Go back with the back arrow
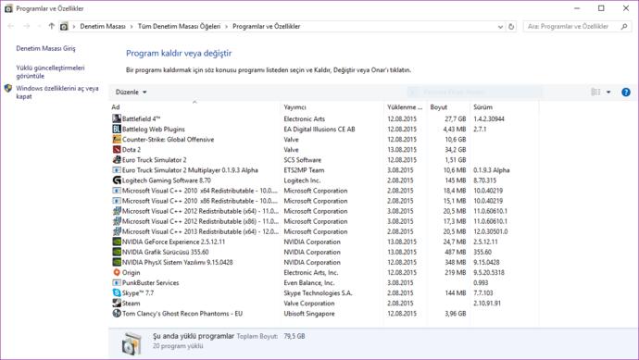 (11, 26)
